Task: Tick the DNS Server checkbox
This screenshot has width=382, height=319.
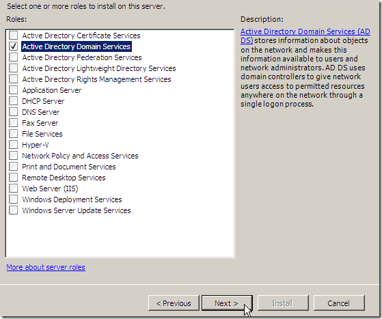Action: click(x=14, y=112)
